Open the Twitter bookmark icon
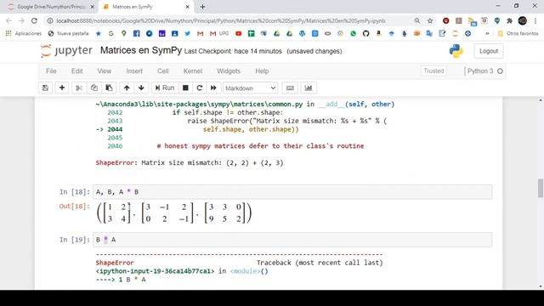544x306 pixels. (187, 34)
